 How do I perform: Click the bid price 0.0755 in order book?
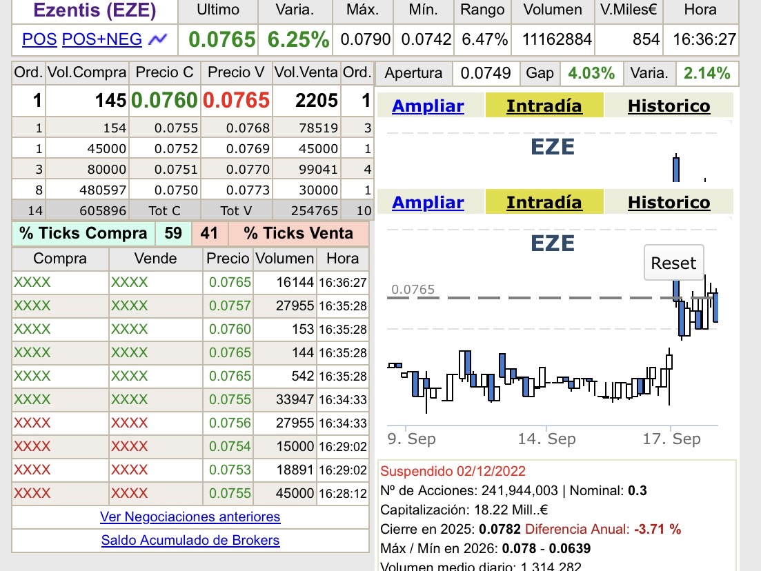tap(176, 128)
